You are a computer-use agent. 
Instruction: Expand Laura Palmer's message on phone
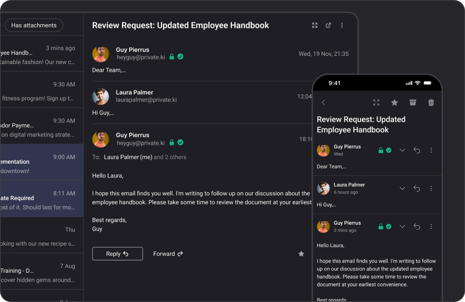(402, 188)
